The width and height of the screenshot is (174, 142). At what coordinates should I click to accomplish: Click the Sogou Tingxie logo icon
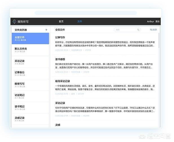tap(14, 21)
